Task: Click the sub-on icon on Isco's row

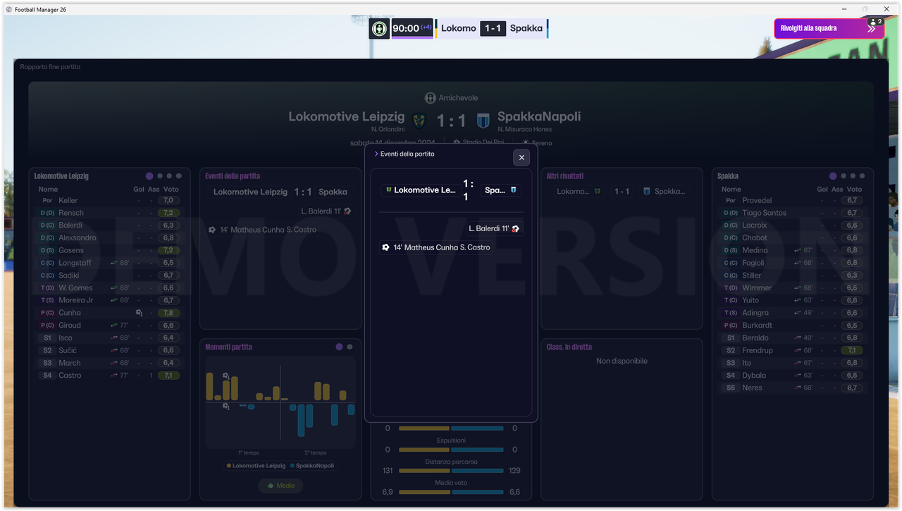Action: click(114, 338)
